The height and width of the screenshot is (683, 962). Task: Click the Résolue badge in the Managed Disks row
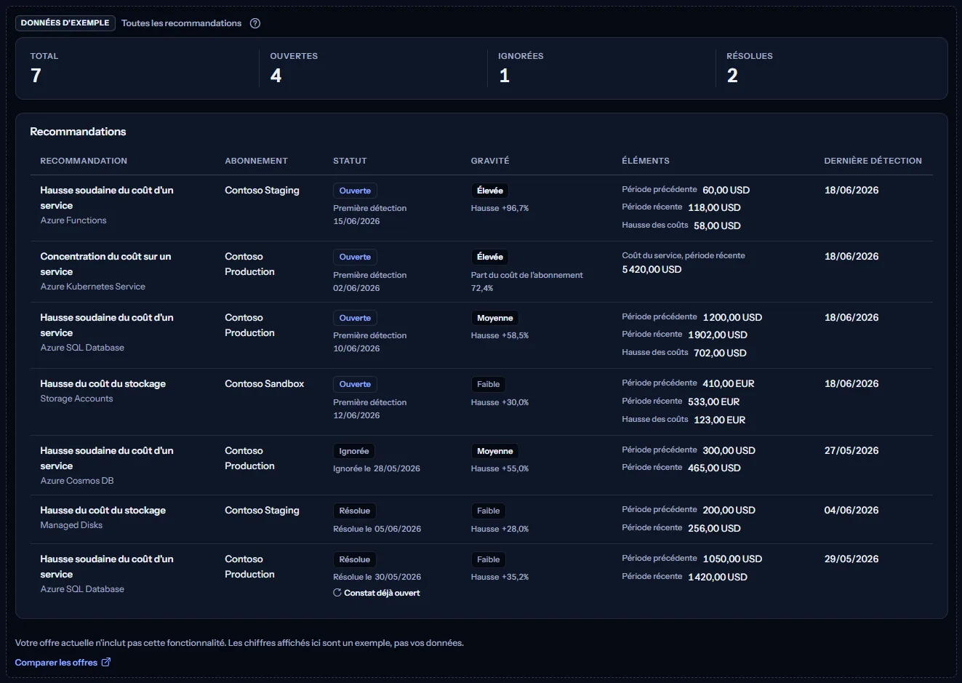(x=355, y=511)
